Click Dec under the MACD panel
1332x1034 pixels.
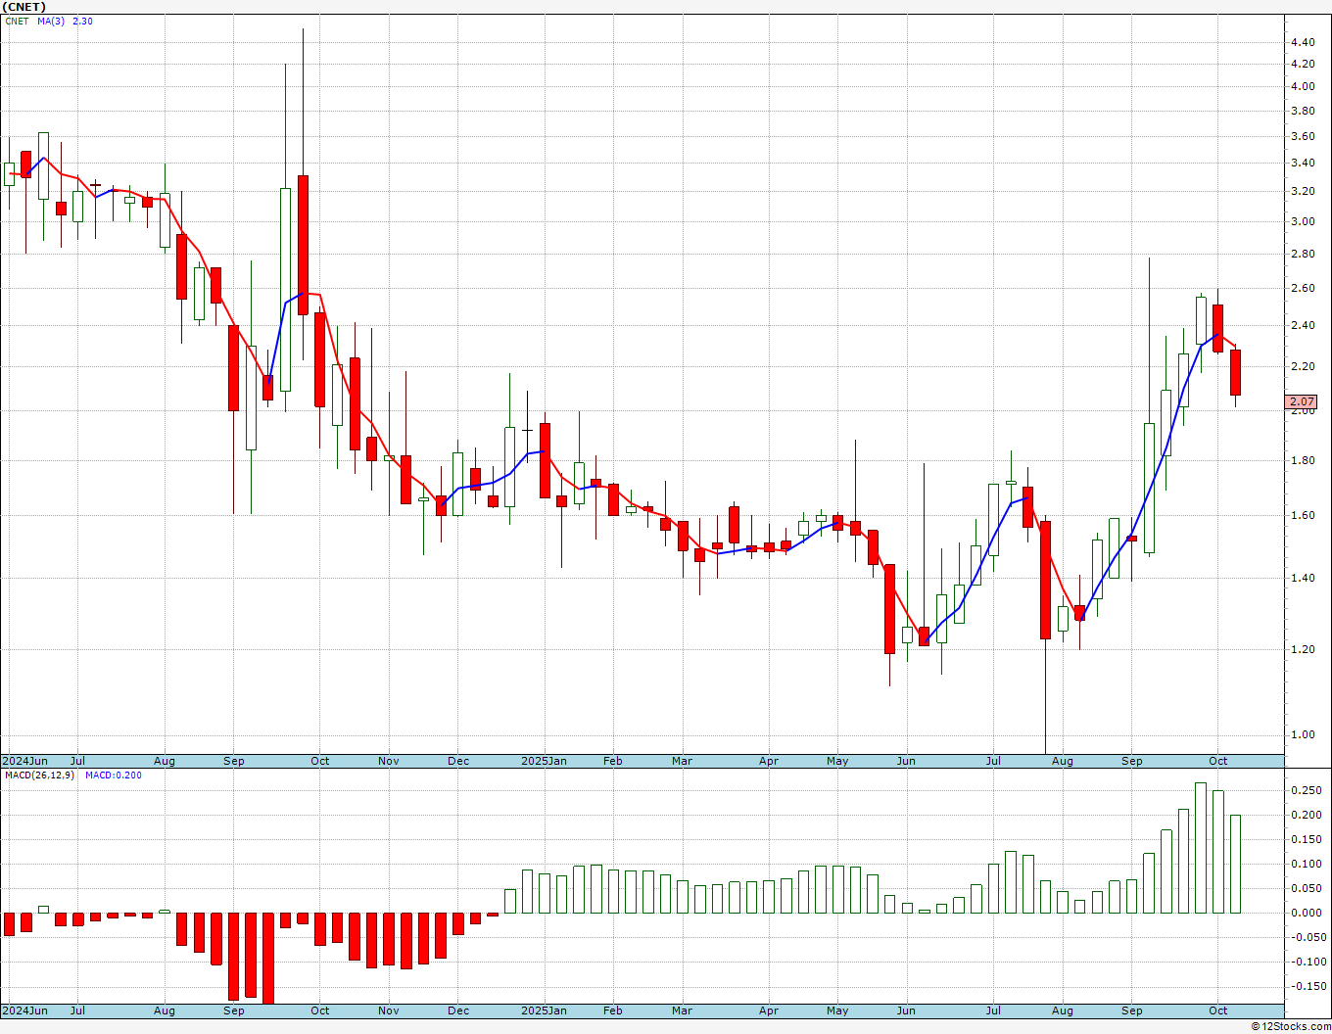[x=458, y=1010]
